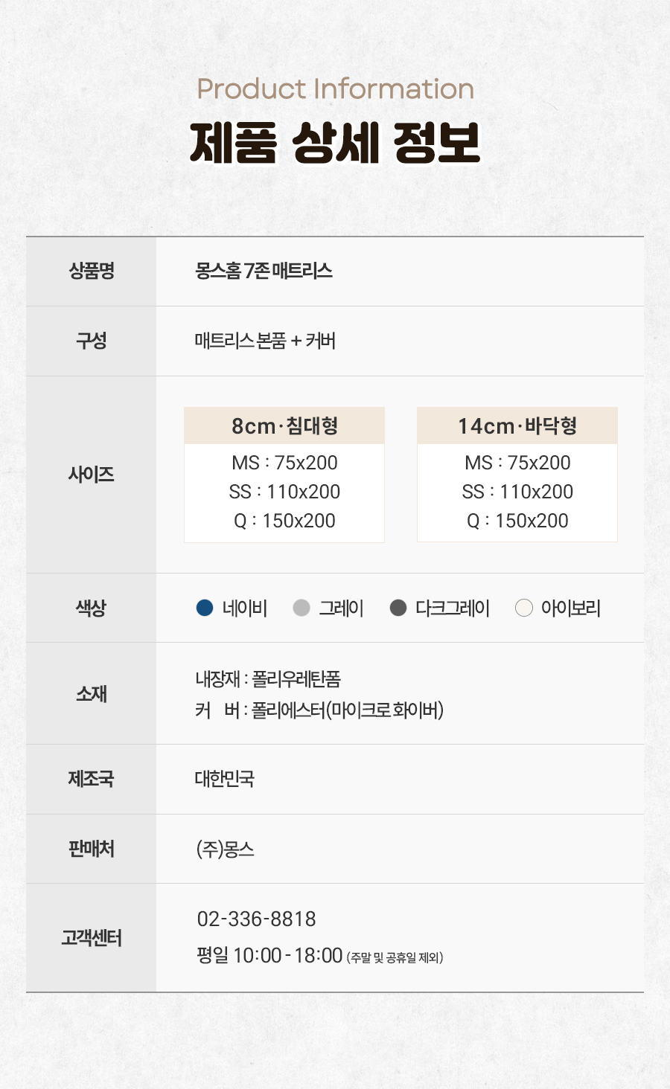The width and height of the screenshot is (670, 1089).
Task: Choose the dark gray color dot
Action: (398, 608)
